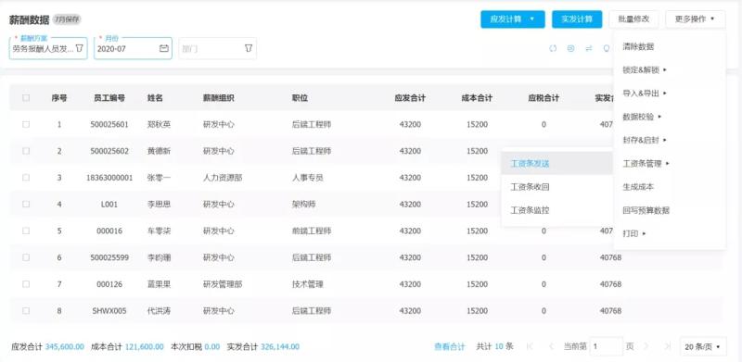Click the 部门 filter input field
Screen dimensions: 742x362
(x=218, y=48)
